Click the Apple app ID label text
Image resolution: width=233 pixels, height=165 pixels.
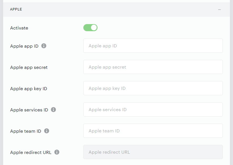coord(24,46)
